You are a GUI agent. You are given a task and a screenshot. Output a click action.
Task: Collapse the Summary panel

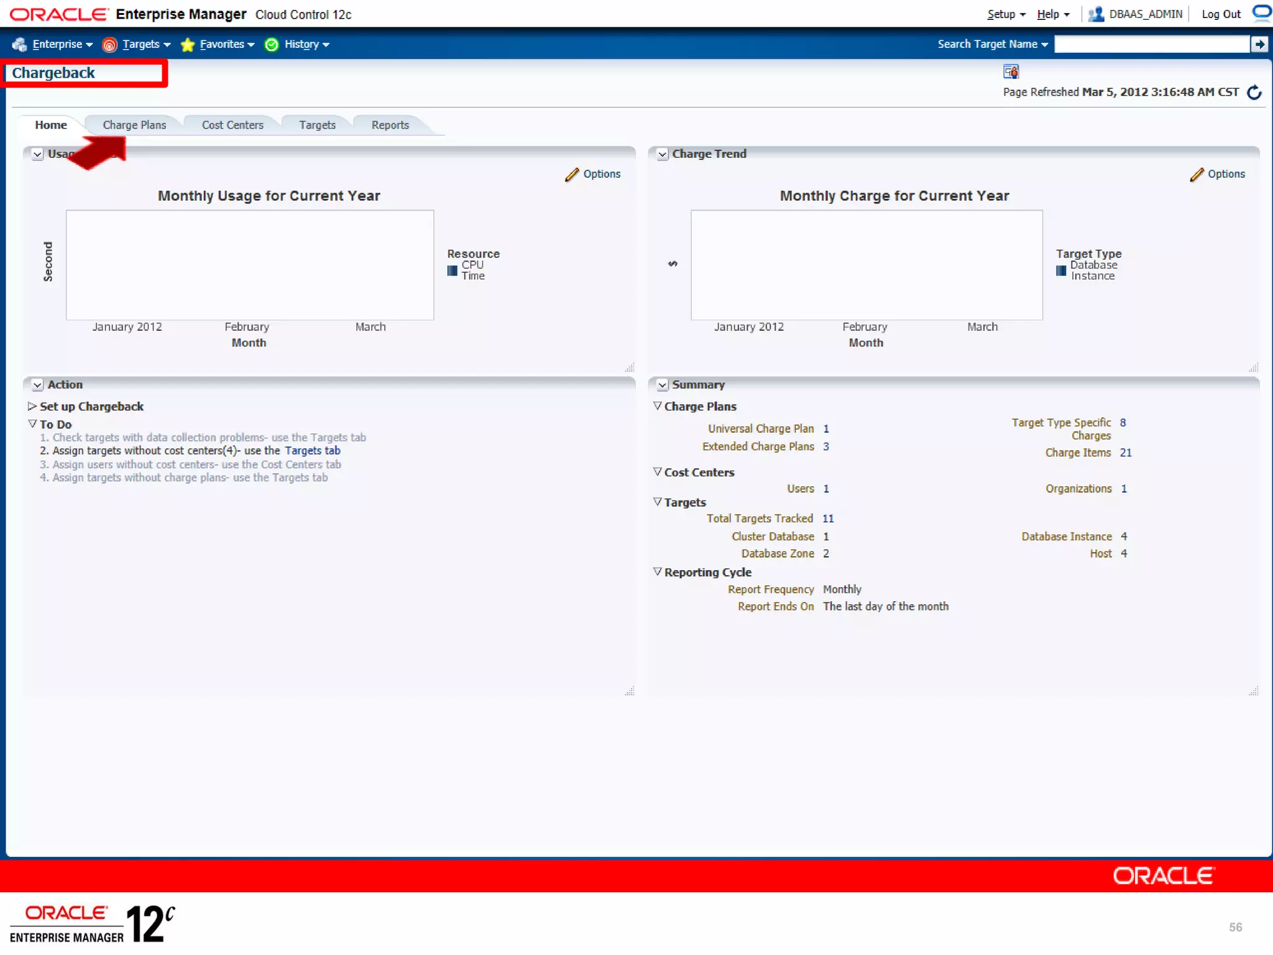pyautogui.click(x=663, y=385)
